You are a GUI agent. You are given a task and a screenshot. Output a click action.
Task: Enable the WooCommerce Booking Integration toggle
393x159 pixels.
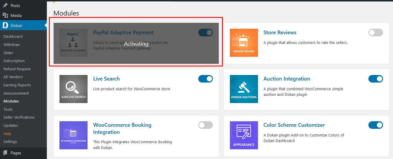pos(206,125)
